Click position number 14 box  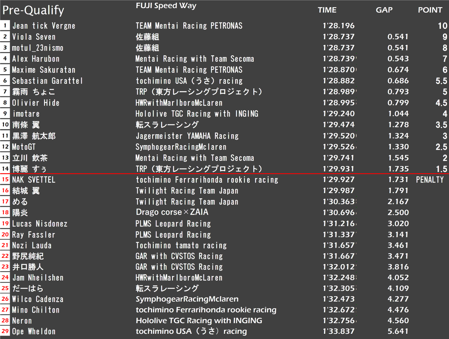click(5, 169)
